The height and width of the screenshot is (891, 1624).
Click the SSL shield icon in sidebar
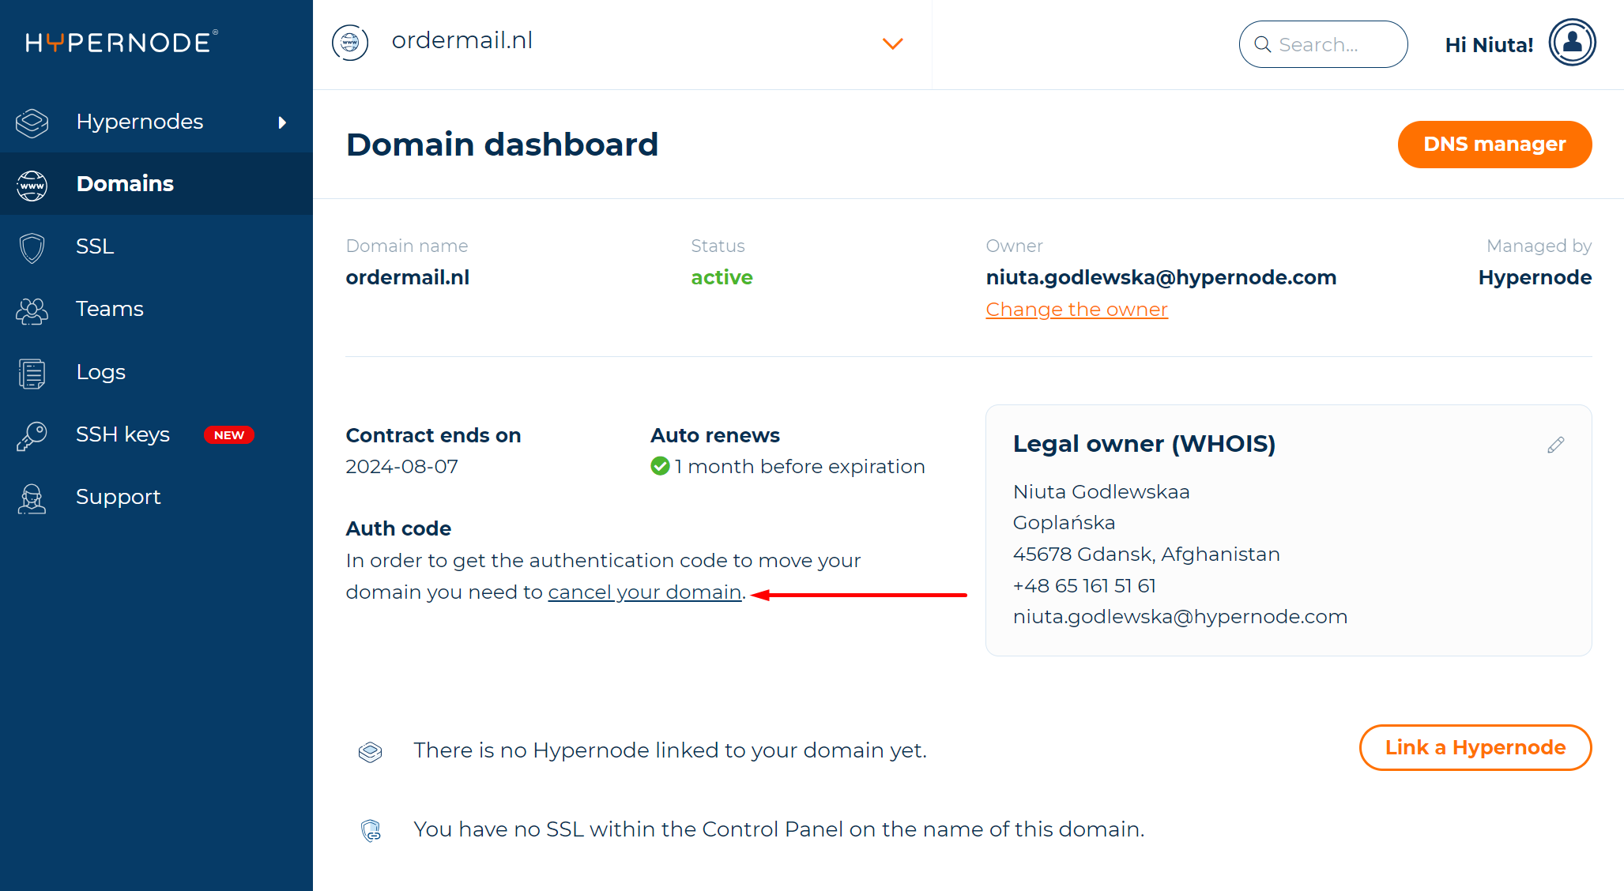click(x=32, y=247)
